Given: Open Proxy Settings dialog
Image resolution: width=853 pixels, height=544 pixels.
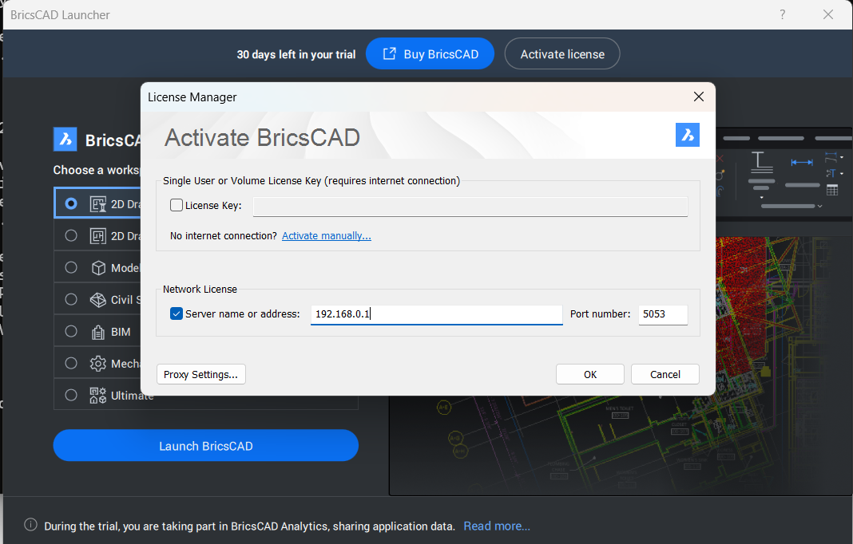Looking at the screenshot, I should [x=201, y=374].
